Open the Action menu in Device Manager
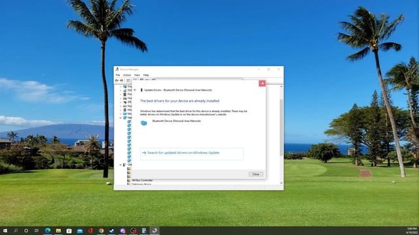Image resolution: width=419 pixels, height=235 pixels. [x=127, y=75]
